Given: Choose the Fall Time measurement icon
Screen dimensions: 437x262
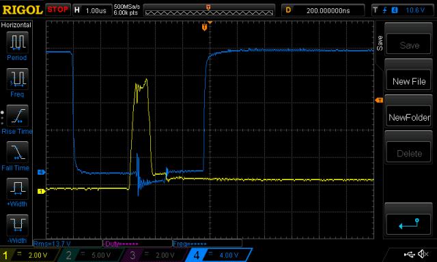Looking at the screenshot, I should pos(17,152).
